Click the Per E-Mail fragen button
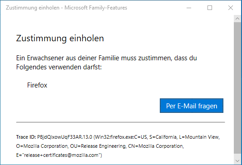 tap(192, 106)
